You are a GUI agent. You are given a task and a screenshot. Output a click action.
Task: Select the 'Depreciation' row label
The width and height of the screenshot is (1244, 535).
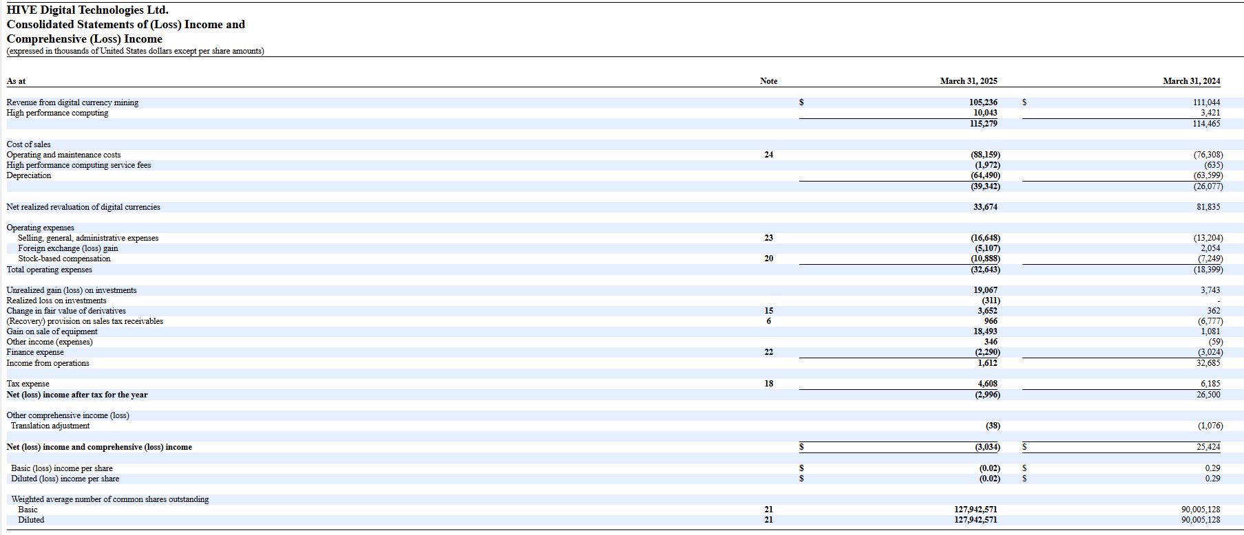29,175
